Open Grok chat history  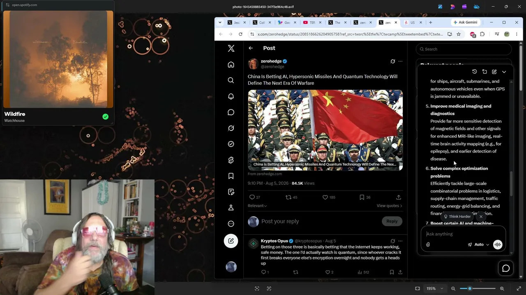(x=474, y=72)
